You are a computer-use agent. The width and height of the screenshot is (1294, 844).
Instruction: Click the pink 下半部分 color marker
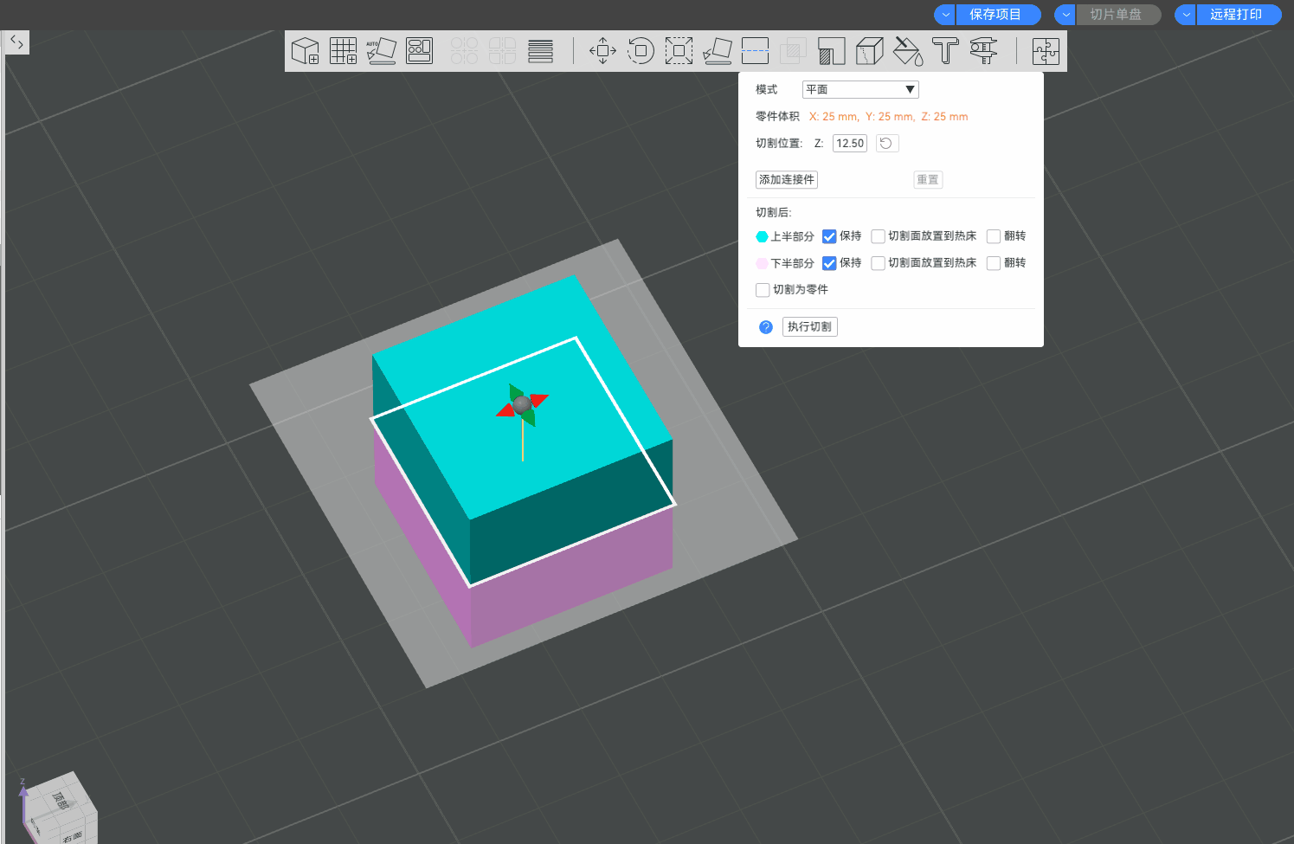tap(762, 263)
